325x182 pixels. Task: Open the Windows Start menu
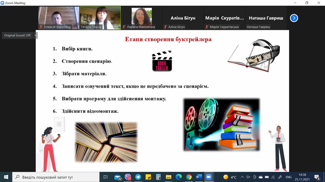pos(6,177)
